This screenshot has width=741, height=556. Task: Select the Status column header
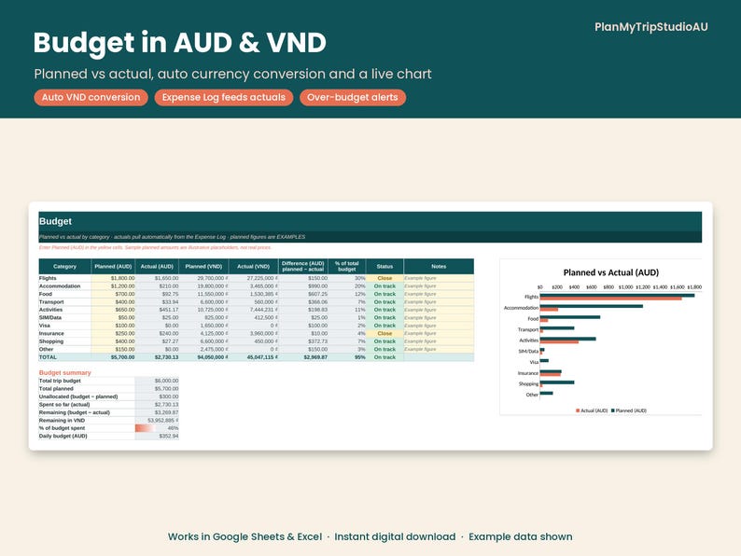[x=384, y=267]
